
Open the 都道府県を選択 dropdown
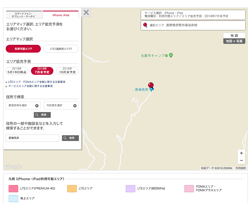[x=23, y=106]
